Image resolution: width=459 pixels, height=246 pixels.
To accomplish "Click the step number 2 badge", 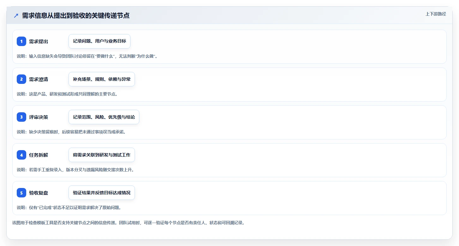I will coord(21,79).
